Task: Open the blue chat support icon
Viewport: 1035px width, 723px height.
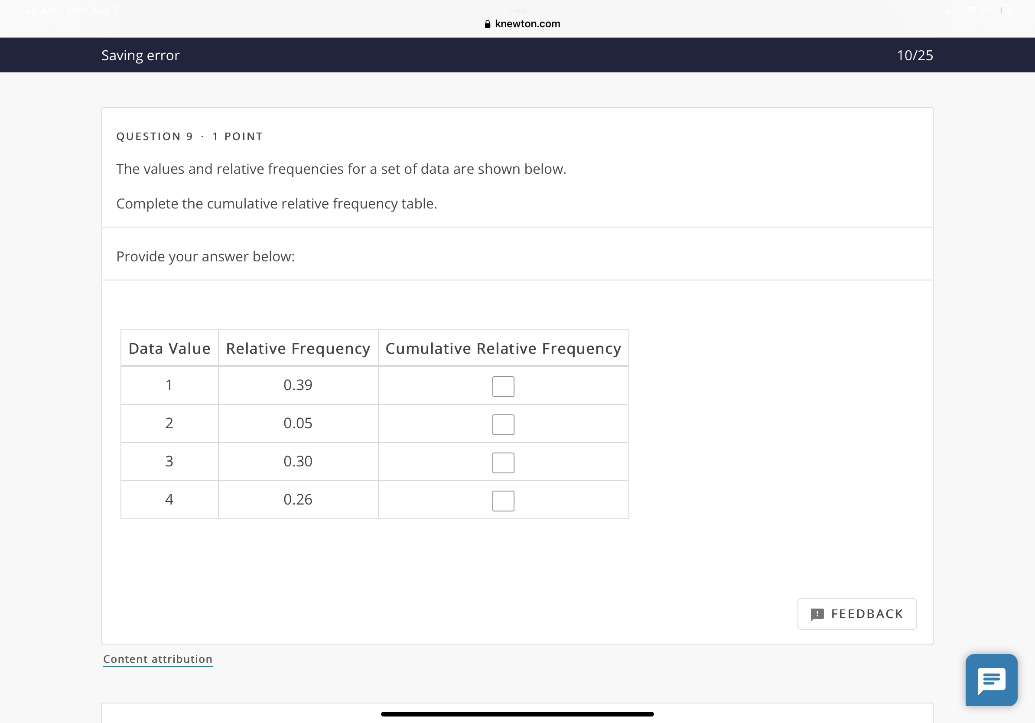Action: point(991,679)
